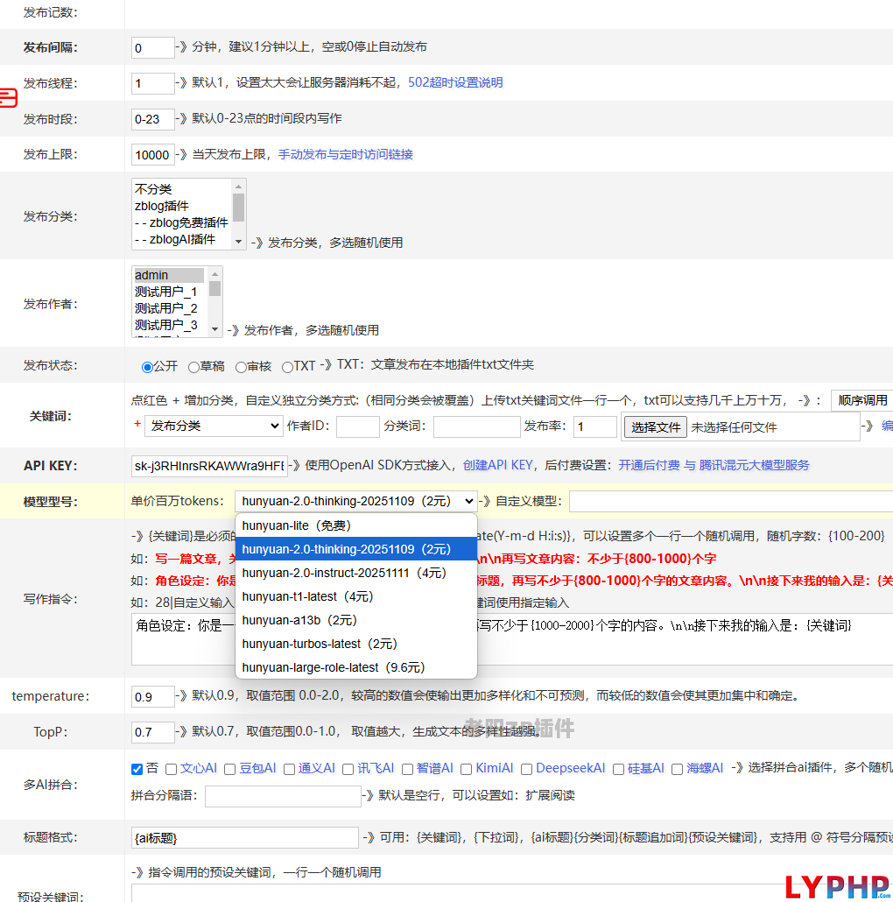Image resolution: width=893 pixels, height=902 pixels.
Task: Click the red plus to add a category
Action: point(137,424)
